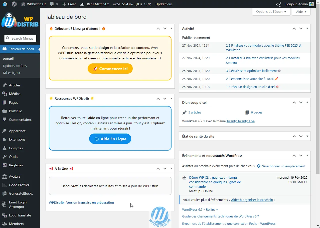The width and height of the screenshot is (320, 228).
Task: Click the Avatars icon in sidebar
Action: point(5,176)
